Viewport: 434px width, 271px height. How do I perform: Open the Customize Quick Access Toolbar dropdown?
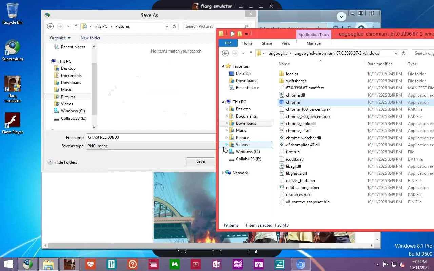[246, 34]
